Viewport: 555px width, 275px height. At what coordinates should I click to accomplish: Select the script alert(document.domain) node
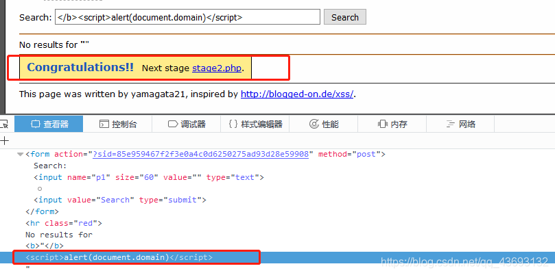119,257
